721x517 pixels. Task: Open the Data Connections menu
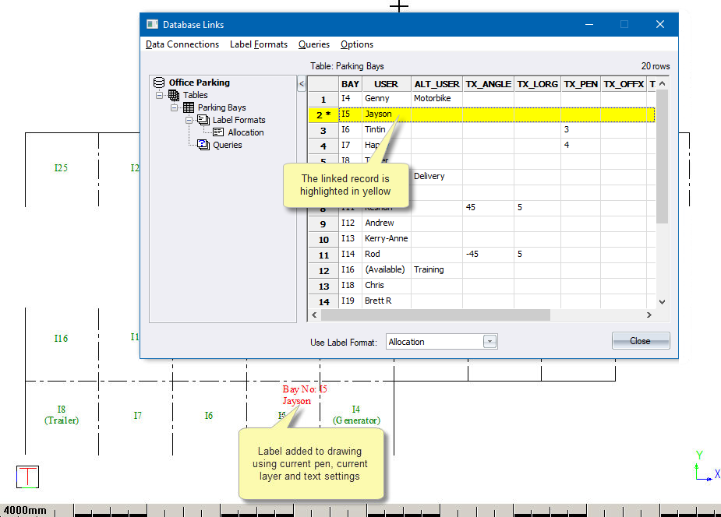(182, 44)
